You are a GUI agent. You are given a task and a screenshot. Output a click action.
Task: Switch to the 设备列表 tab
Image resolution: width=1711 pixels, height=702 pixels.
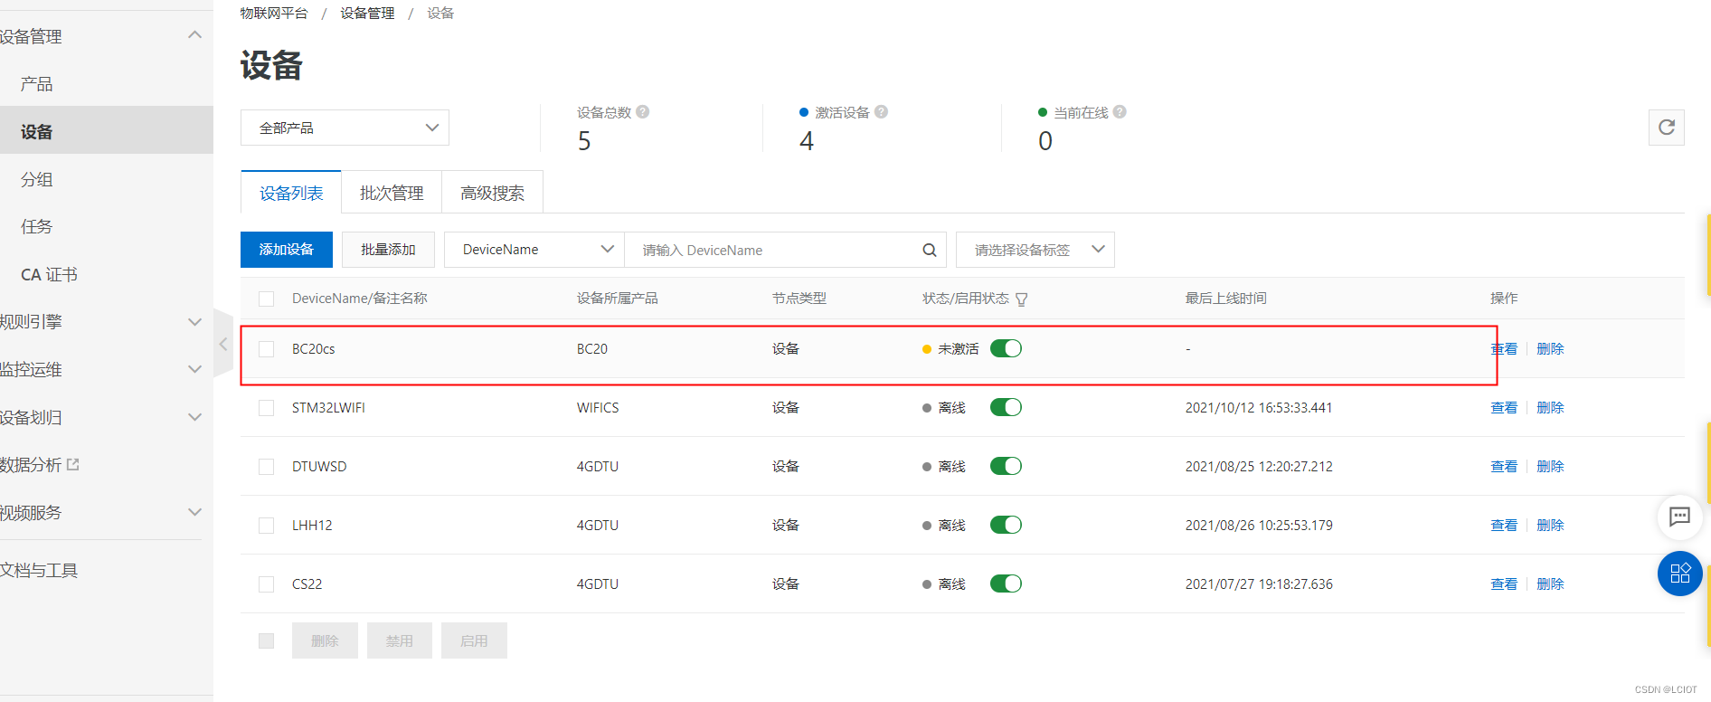tap(291, 193)
